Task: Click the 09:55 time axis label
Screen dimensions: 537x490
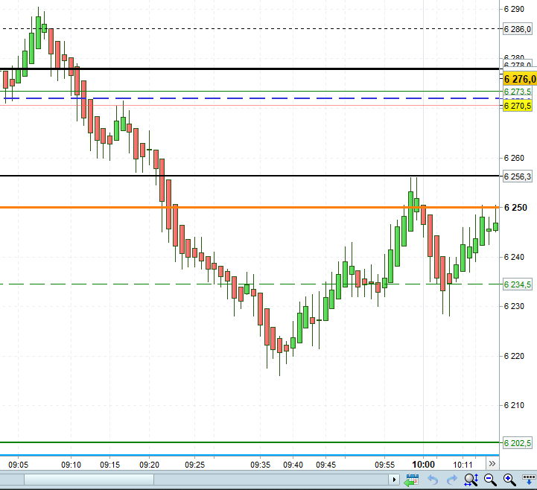Action: (384, 465)
